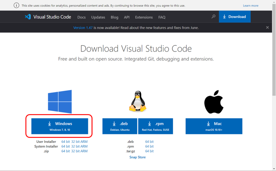
Task: Choose User Installer 64 bit link
Action: tap(65, 141)
